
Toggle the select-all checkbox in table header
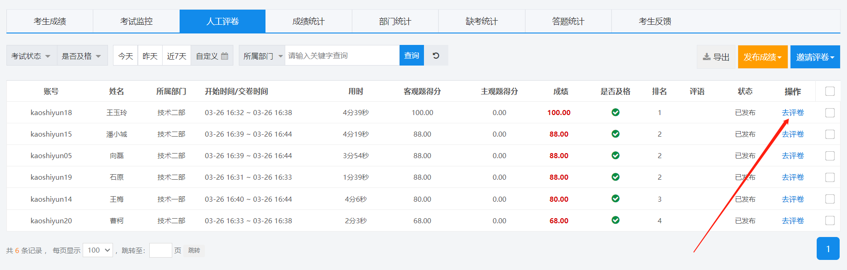[x=830, y=91]
